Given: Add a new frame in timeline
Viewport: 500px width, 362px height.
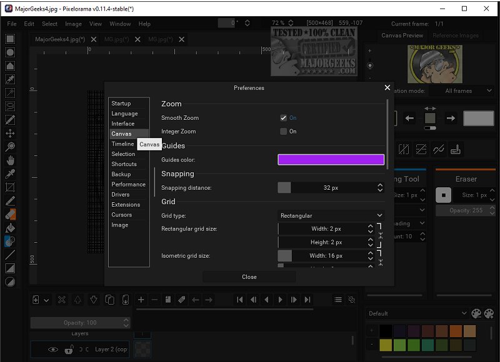Looking at the screenshot, I should click(141, 300).
